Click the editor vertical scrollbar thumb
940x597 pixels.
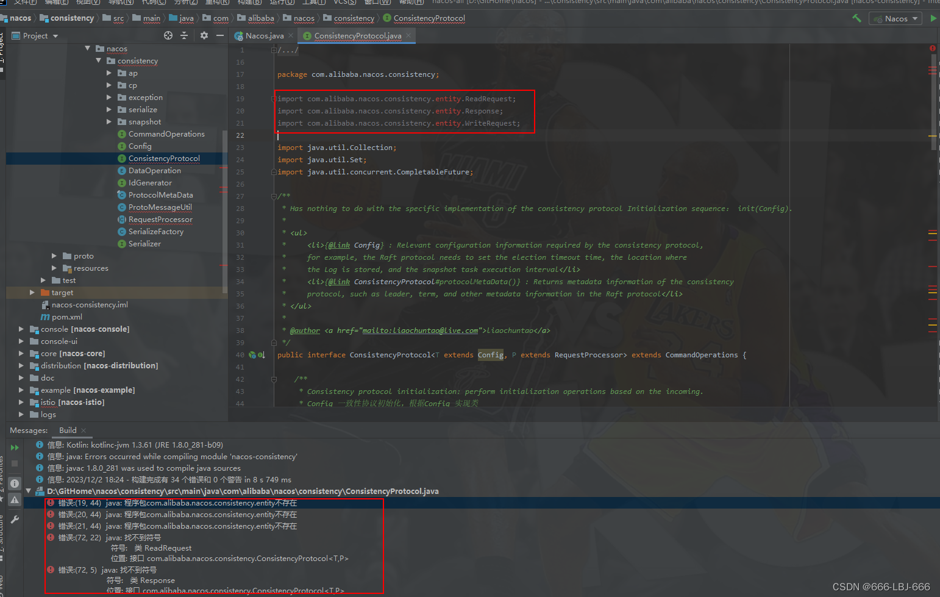pos(933,101)
